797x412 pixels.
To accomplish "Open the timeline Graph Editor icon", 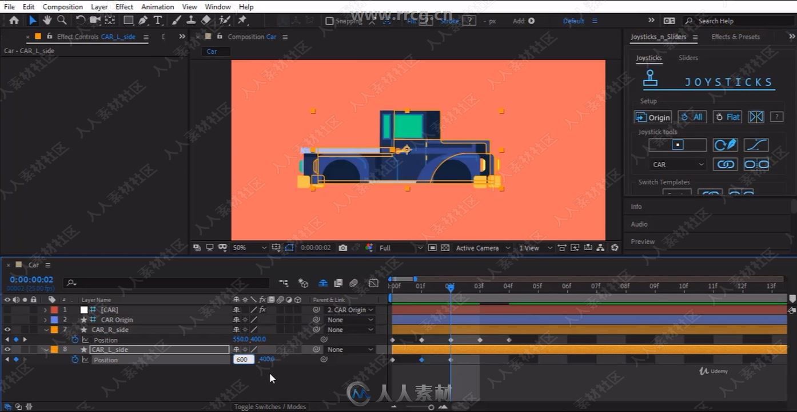I will [x=373, y=283].
